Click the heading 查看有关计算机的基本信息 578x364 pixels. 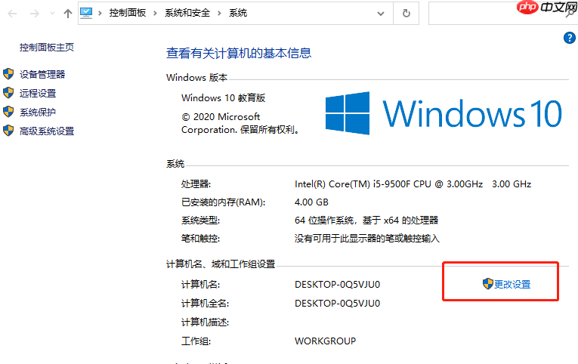239,53
